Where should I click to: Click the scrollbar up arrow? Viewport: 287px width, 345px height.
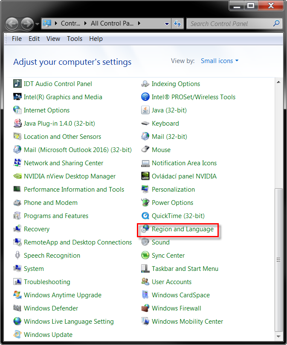coord(278,82)
